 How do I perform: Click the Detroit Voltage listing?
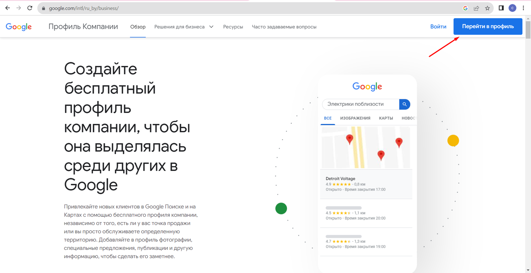(x=366, y=184)
